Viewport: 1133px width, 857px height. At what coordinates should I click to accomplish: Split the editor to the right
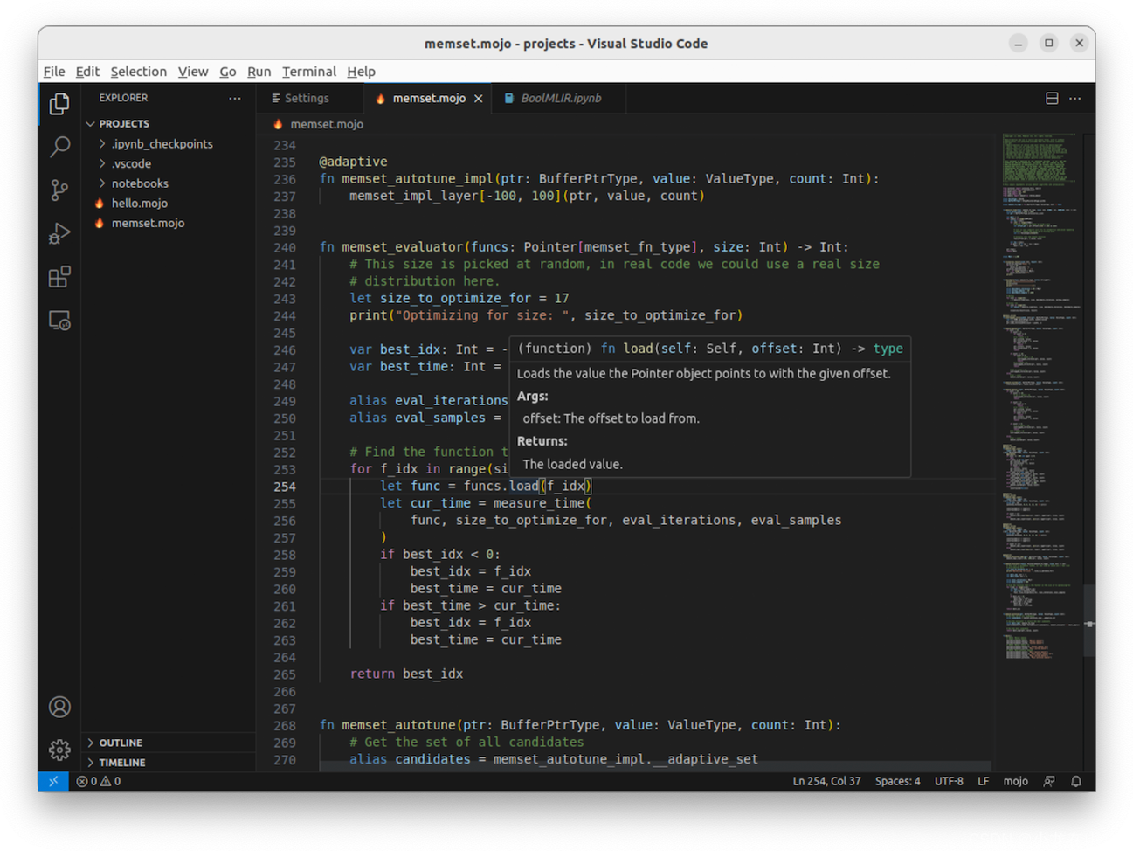coord(1052,98)
